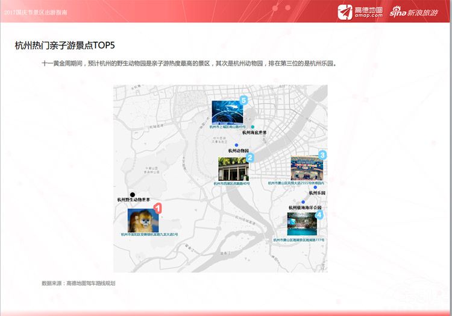The width and height of the screenshot is (452, 316).
Task: Click the rank 5 badge
Action: point(244,99)
